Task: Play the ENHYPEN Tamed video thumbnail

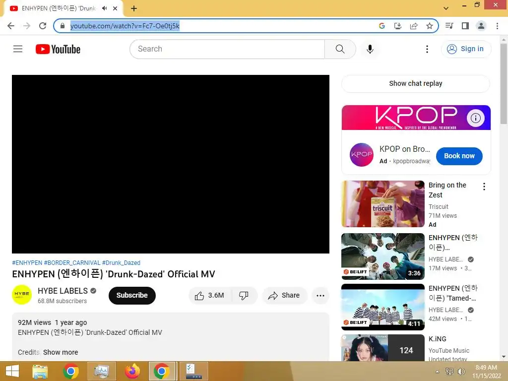Action: pos(382,307)
